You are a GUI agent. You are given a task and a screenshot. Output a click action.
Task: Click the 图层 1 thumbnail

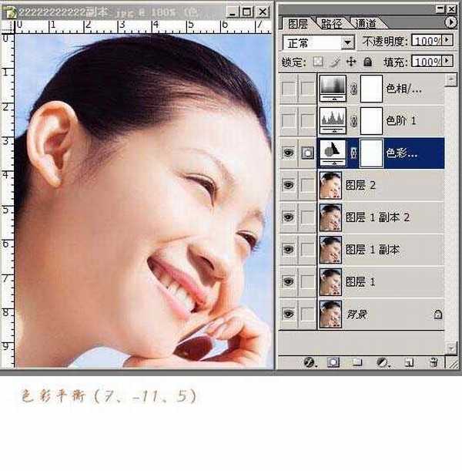(x=330, y=282)
